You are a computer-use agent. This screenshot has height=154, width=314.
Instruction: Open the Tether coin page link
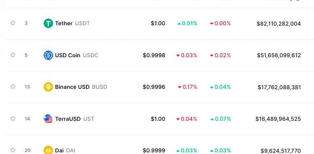64,23
